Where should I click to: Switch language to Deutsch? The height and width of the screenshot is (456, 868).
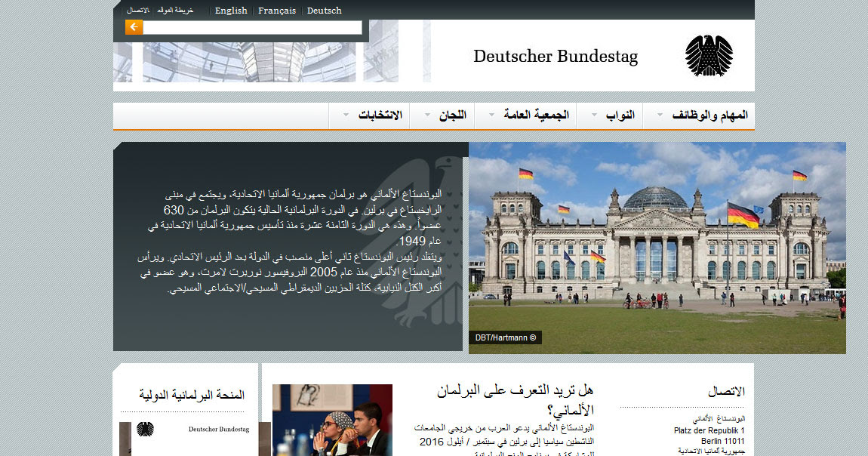325,11
